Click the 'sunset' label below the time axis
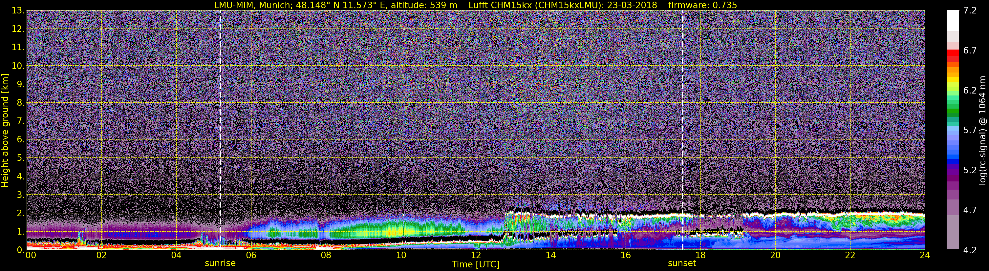This screenshot has height=271, width=989. pos(682,263)
